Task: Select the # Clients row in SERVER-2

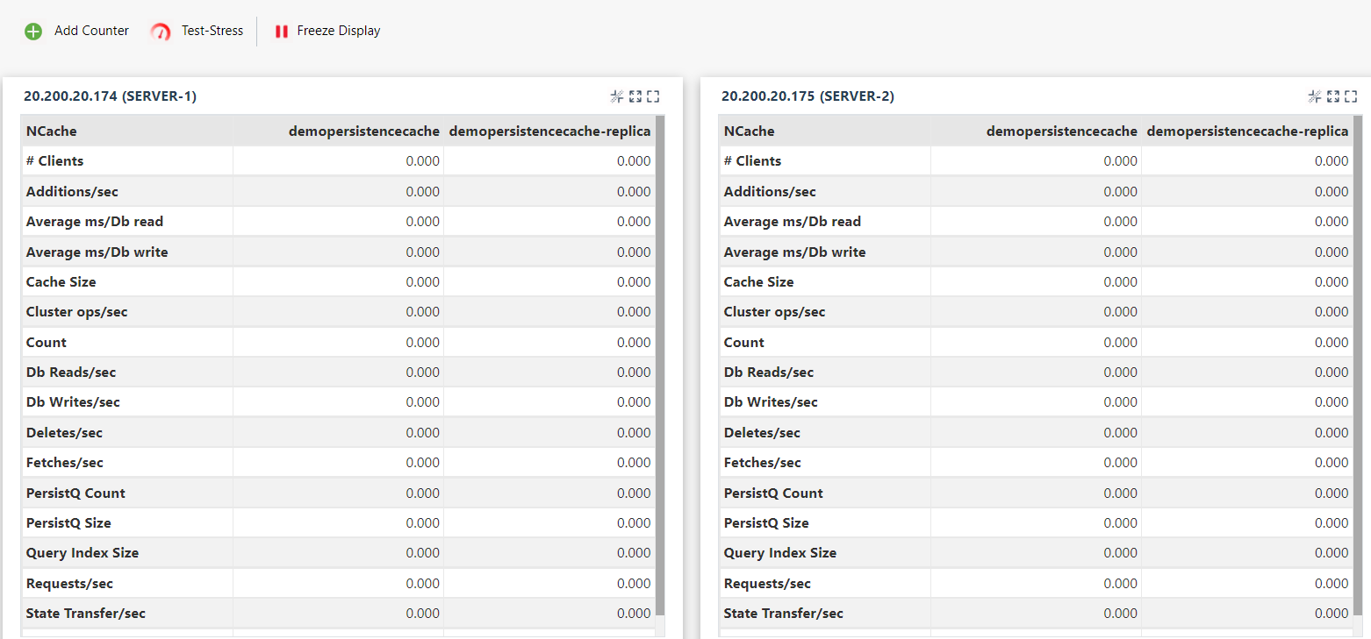Action: click(1037, 161)
